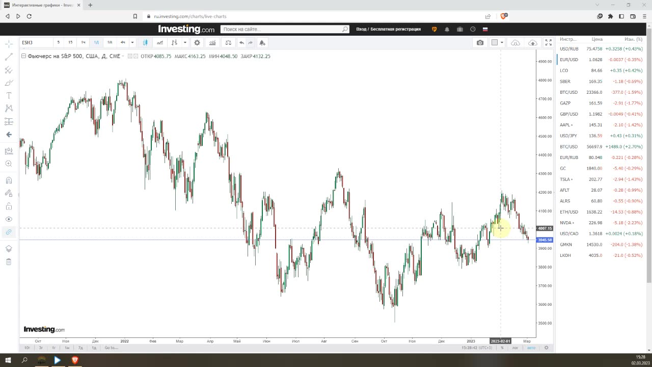Screen dimensions: 652x367
Task: Select candlestick chart style
Action: pos(145,43)
